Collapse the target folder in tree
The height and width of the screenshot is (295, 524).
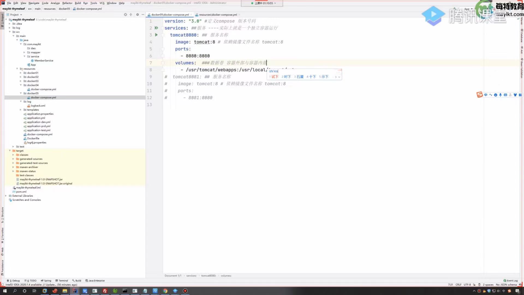pos(10,151)
